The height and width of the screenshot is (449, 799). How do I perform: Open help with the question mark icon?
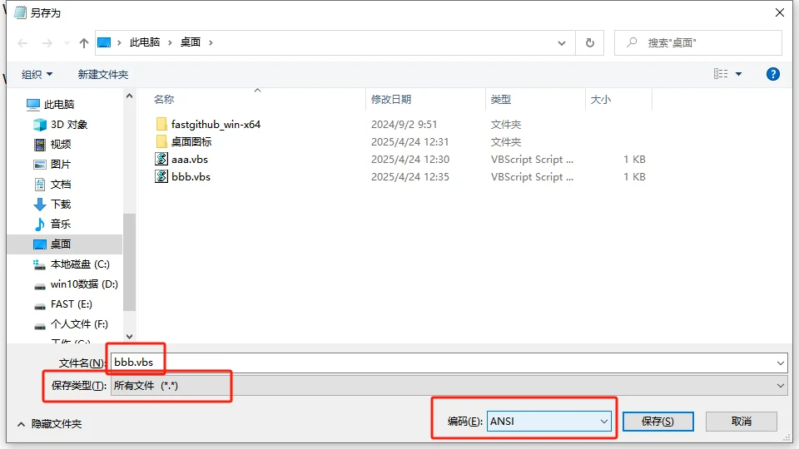point(773,74)
